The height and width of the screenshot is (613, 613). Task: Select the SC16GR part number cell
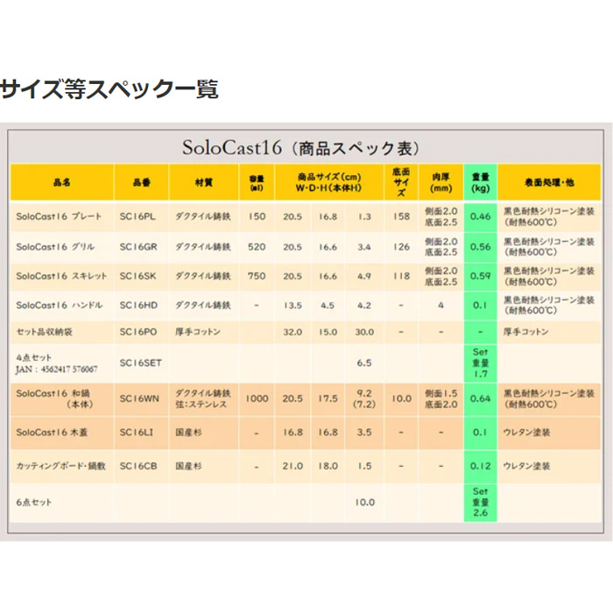[138, 247]
